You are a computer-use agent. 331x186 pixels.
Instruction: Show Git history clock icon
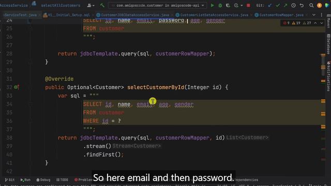click(x=293, y=6)
